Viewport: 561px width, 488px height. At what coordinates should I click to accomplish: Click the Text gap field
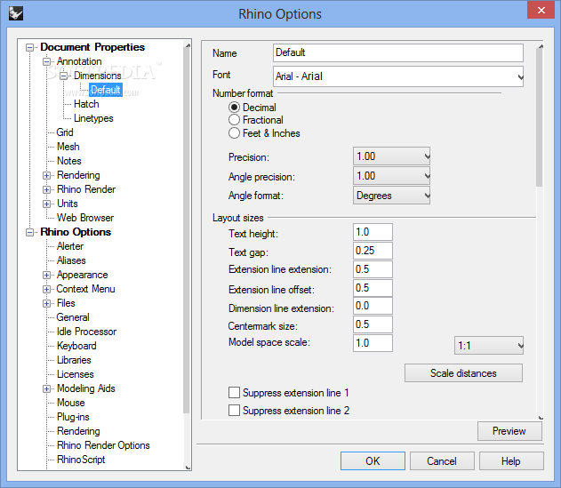click(373, 251)
